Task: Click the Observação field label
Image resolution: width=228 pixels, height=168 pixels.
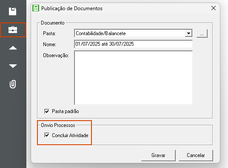Action: tap(56, 55)
